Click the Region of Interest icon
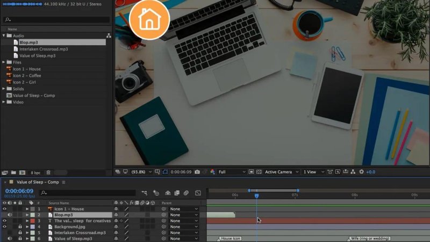 [251, 172]
